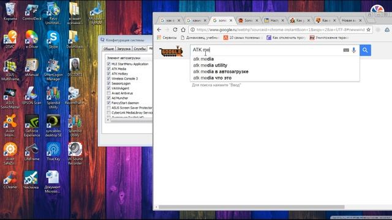This screenshot has height=220, width=392.
Task: Open the Word document (Документ Microso...) on the desktop
Action: 53,182
